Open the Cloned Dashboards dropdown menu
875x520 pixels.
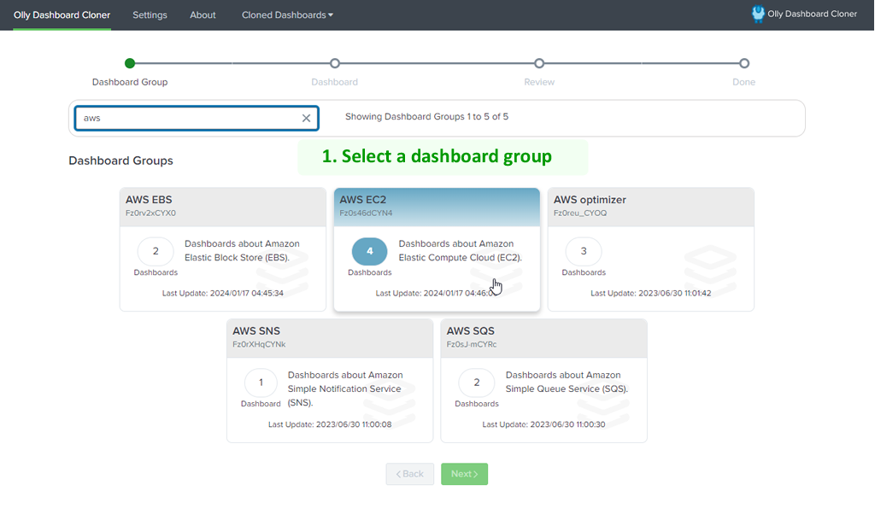[287, 15]
